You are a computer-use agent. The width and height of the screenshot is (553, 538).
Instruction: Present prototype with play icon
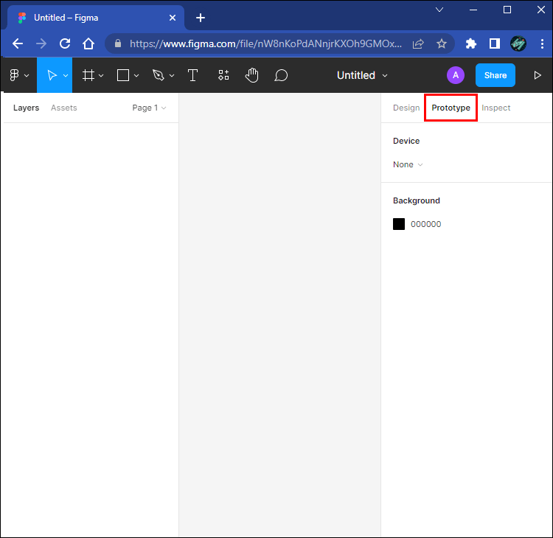click(538, 75)
